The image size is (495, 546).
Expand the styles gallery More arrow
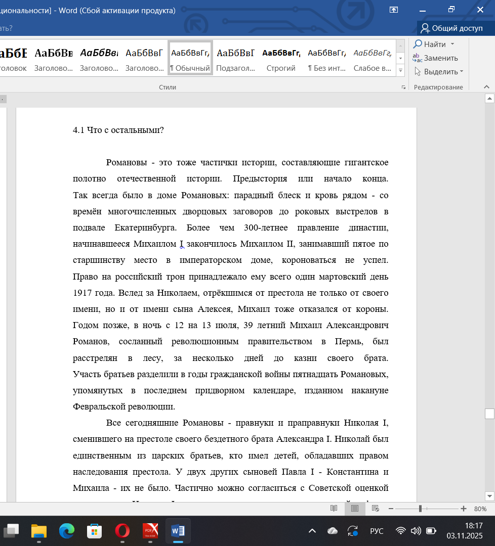401,71
